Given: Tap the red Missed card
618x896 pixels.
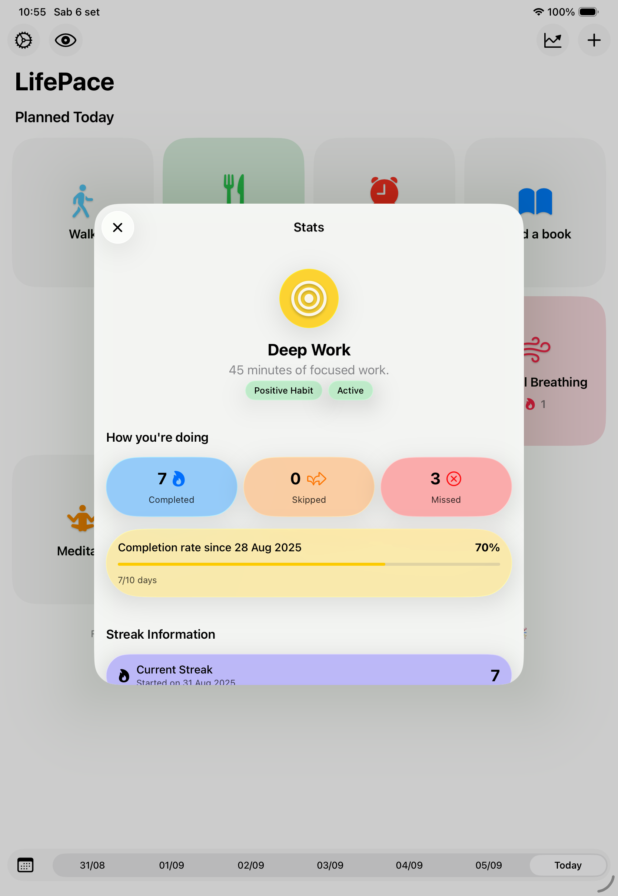Looking at the screenshot, I should (x=446, y=487).
